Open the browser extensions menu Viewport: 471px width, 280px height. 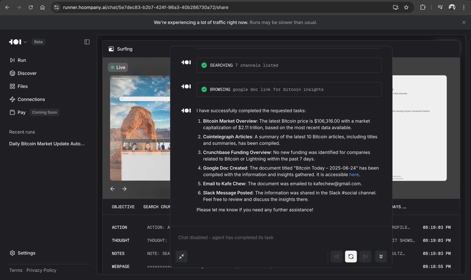point(423,7)
